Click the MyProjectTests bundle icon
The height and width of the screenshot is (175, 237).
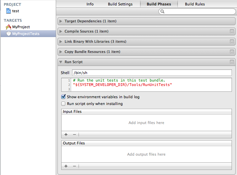click(9, 34)
